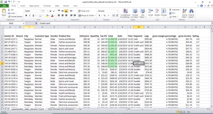Viewport: 213px width, 114px height.
Task: Switch to the Insert ribbon tab
Action: click(x=23, y=6)
